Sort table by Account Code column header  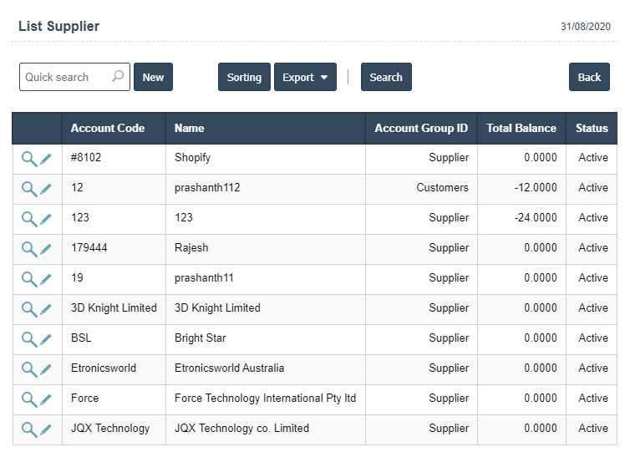(107, 128)
